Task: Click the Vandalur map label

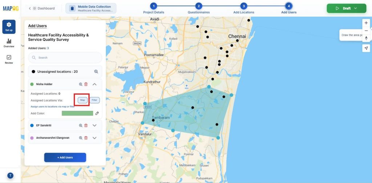Action: click(145, 134)
